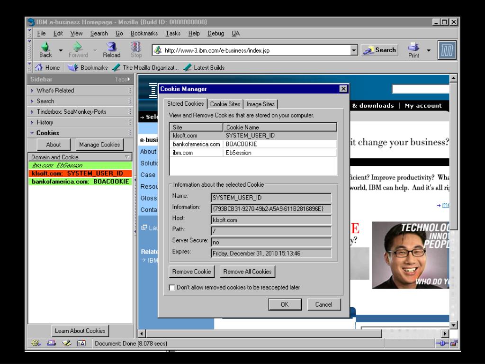Screen dimensions: 485x364
Task: Open Bookmarks in personal toolbar
Action: tap(88, 67)
